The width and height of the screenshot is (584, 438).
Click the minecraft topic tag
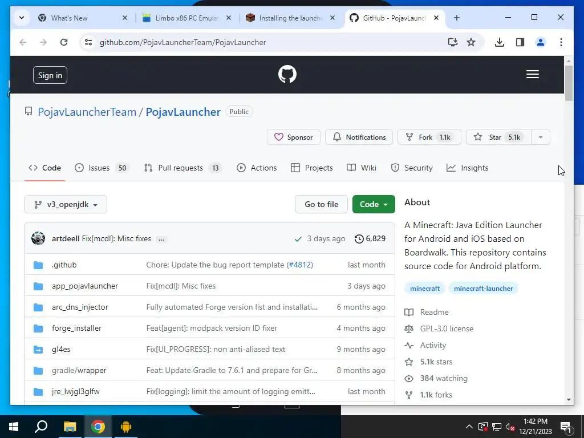point(424,288)
